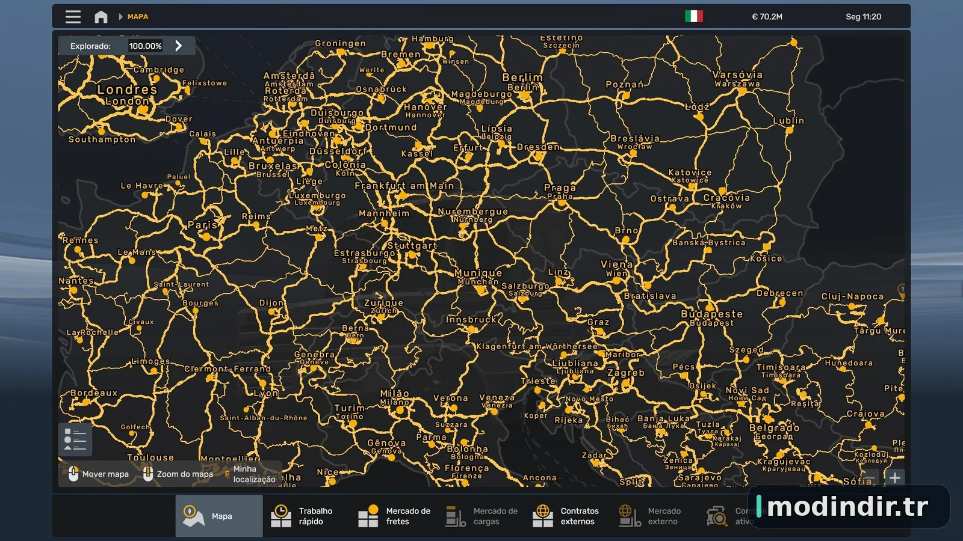Click the Seg 11:20 clock
The width and height of the screenshot is (963, 541).
863,17
